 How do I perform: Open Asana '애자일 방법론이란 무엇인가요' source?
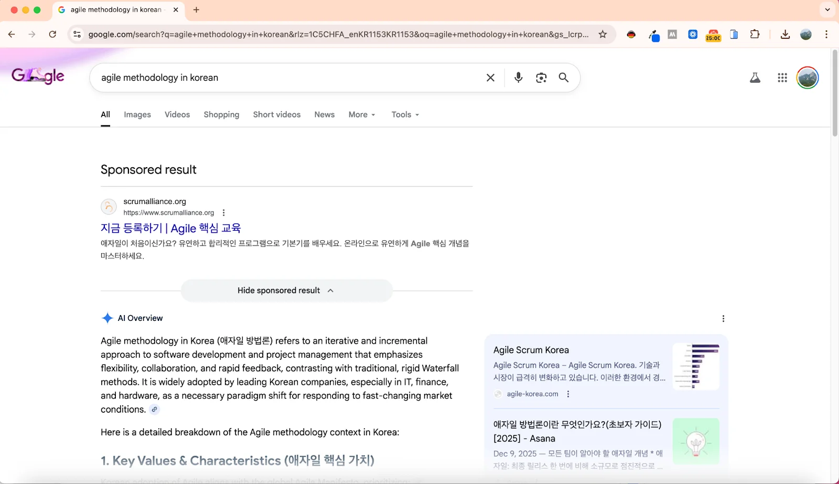[x=577, y=431]
